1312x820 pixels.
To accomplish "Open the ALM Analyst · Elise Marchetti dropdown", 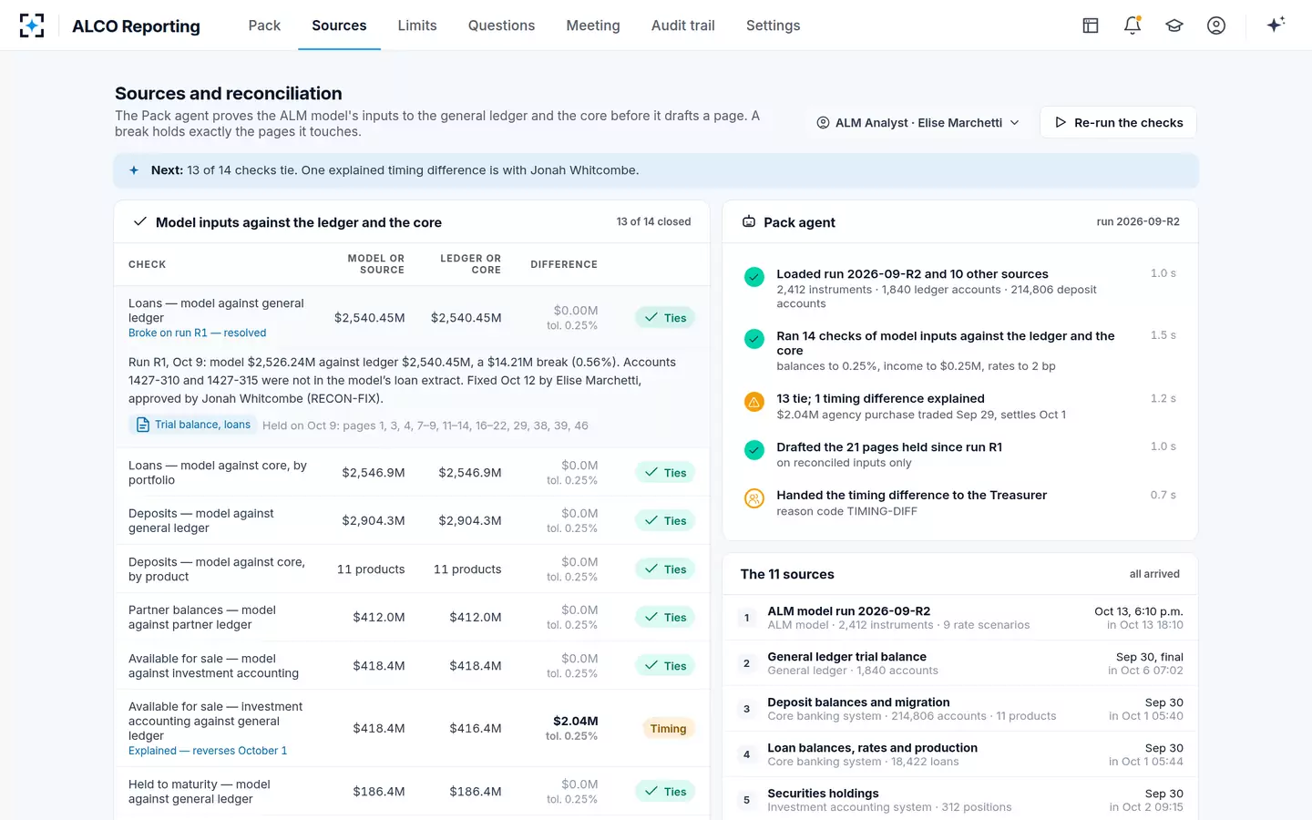I will click(x=917, y=122).
